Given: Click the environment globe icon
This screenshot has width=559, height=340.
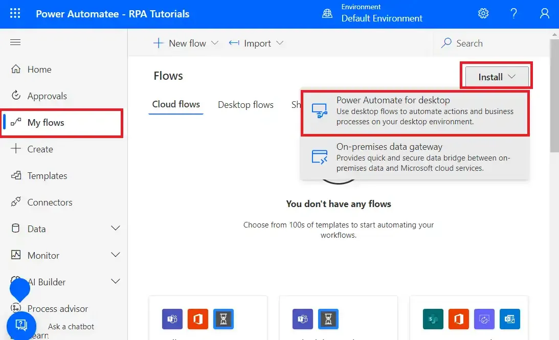Looking at the screenshot, I should pos(327,13).
